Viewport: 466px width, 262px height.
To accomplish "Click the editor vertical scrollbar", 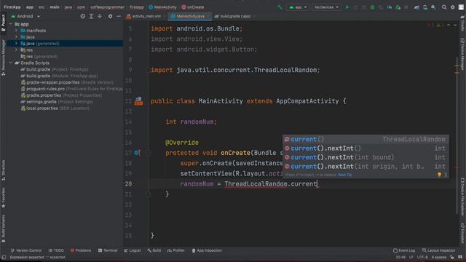I will click(x=457, y=135).
